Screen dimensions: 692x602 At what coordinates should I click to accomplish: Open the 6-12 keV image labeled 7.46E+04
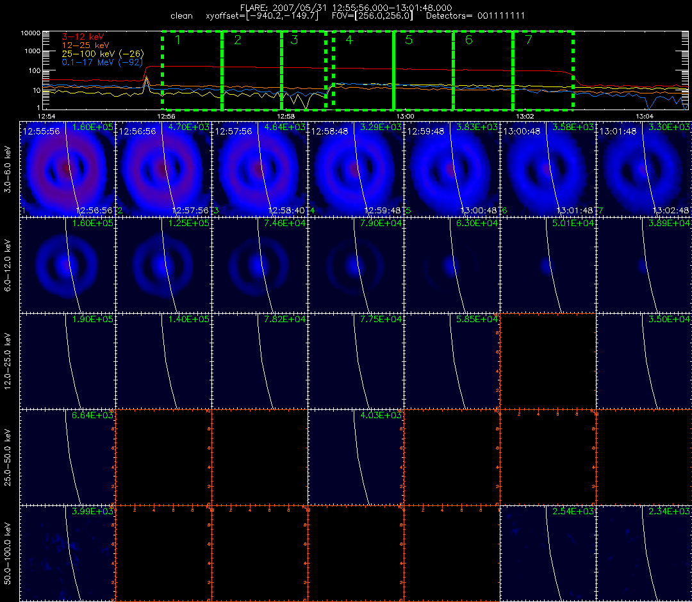pos(260,266)
